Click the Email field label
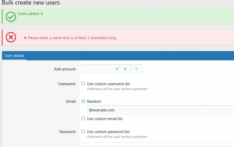This screenshot has height=147, width=234. (71, 101)
